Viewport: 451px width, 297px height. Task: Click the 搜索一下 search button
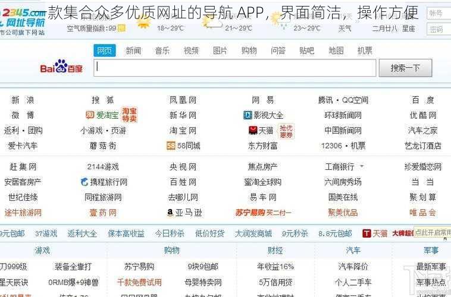[406, 68]
